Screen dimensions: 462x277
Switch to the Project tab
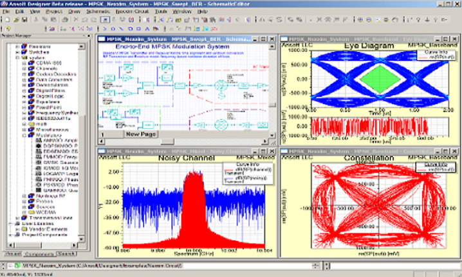(13, 254)
